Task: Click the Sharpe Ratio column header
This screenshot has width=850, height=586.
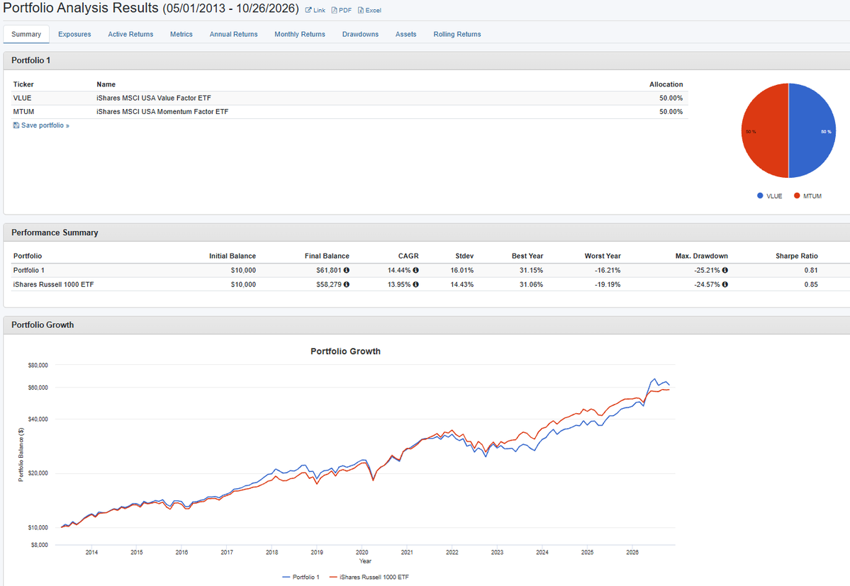Action: (x=797, y=257)
